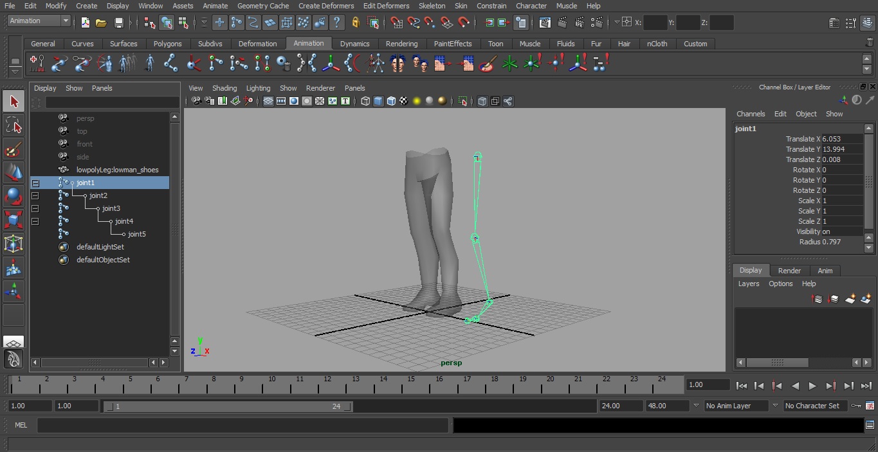Screen dimensions: 878x452
Task: Toggle the joints selection mask
Action: (x=236, y=23)
